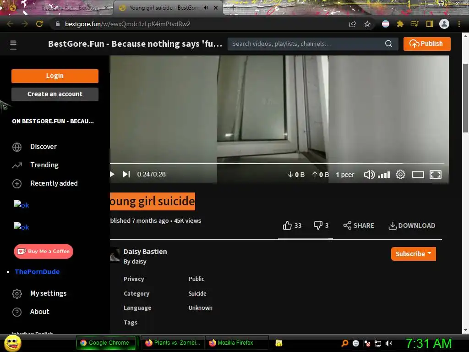
Task: Click the site lock icon
Action: click(58, 24)
